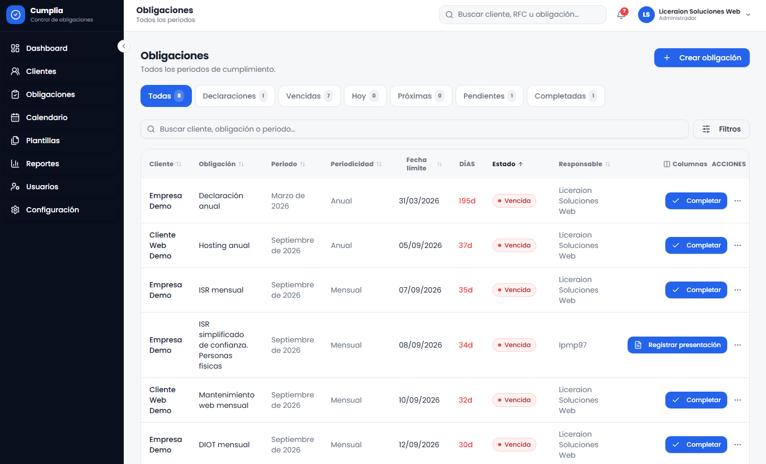Screen dimensions: 766x464
Task: Select the Todas tab
Action: point(166,96)
